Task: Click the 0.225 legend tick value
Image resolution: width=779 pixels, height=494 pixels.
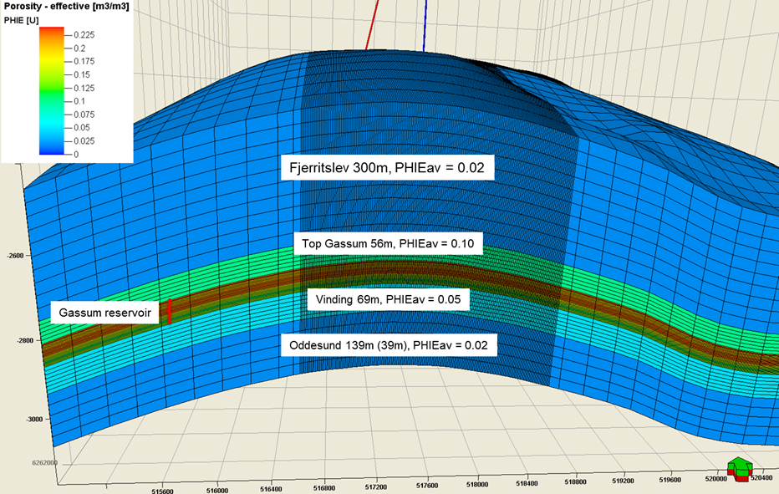Action: point(85,35)
